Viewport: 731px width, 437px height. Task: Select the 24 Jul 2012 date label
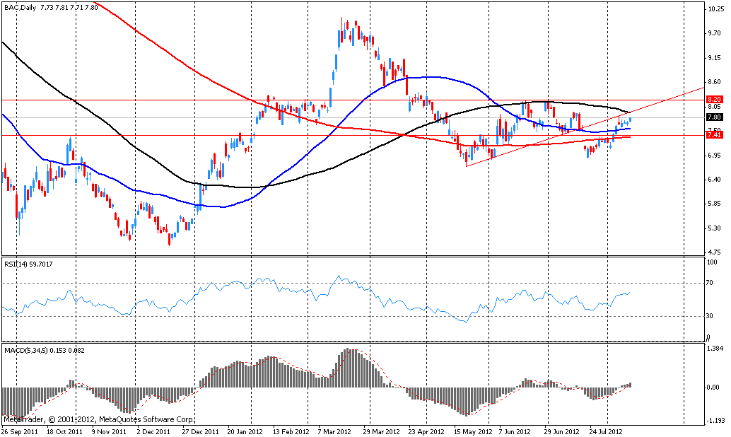[607, 431]
